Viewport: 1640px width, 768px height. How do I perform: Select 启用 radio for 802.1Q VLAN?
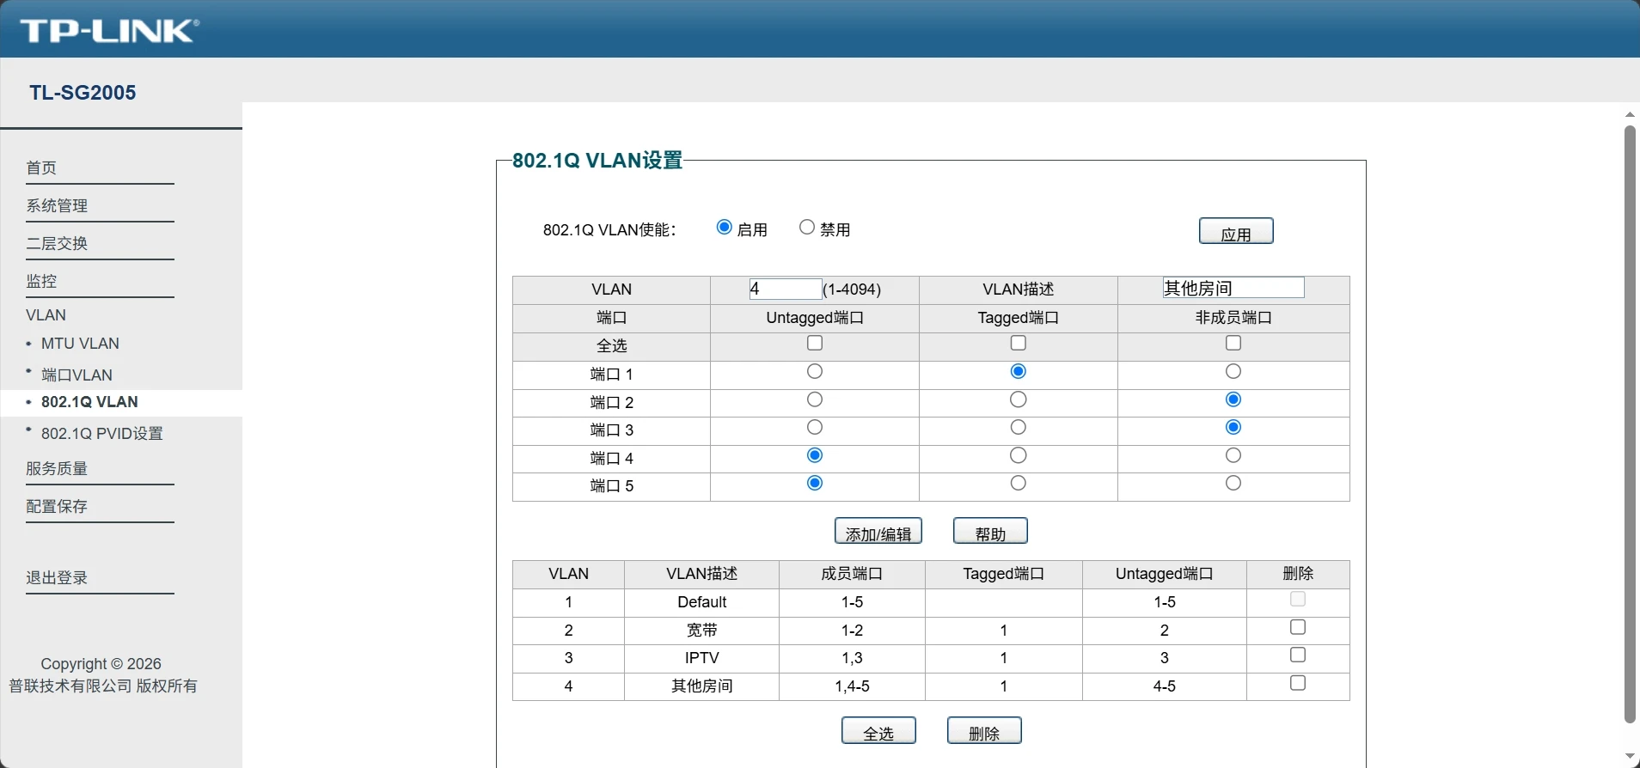coord(724,228)
